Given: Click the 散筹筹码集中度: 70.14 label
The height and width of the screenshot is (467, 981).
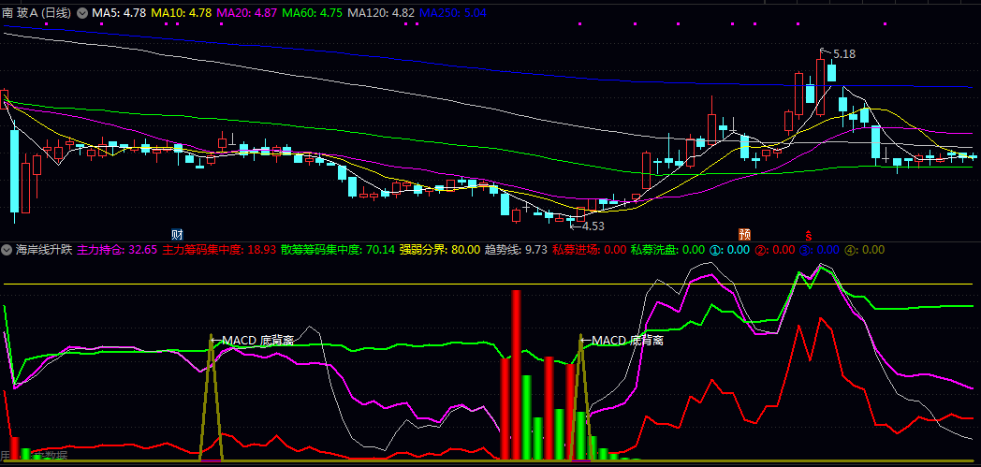Looking at the screenshot, I should coord(338,250).
